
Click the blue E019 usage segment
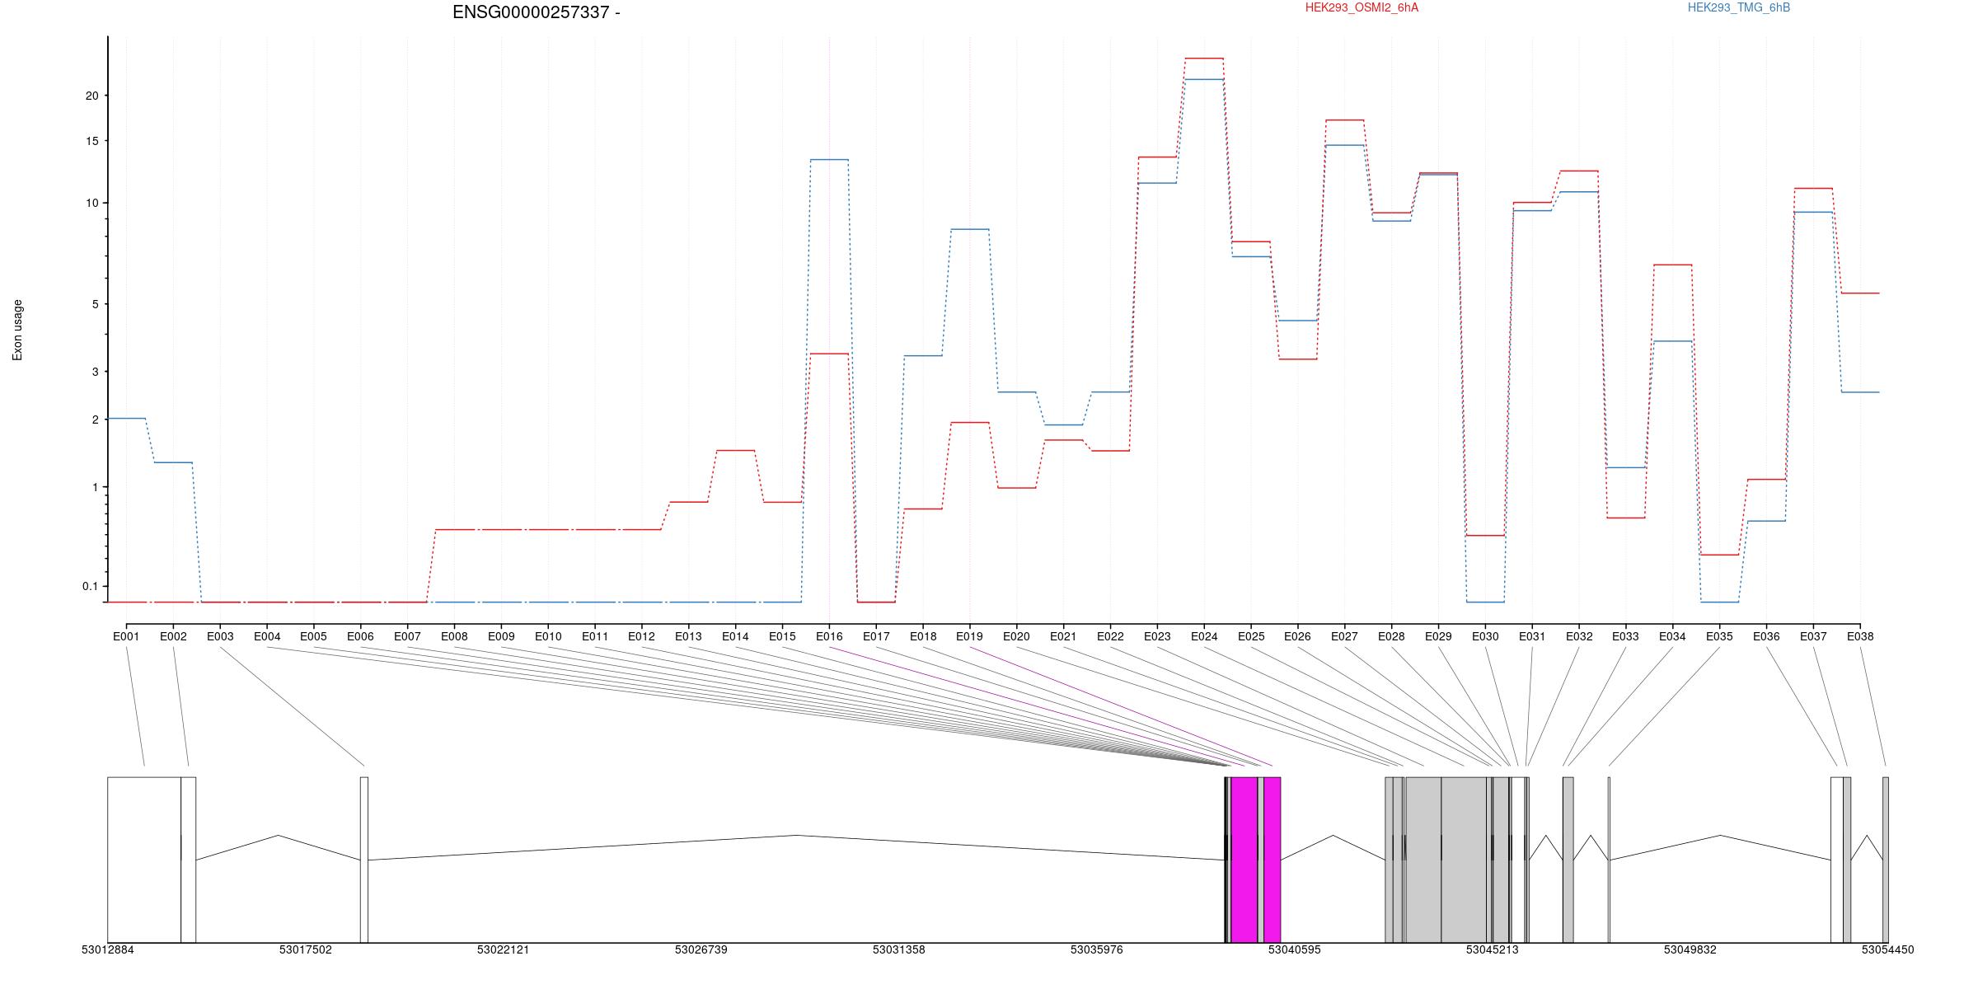click(969, 229)
